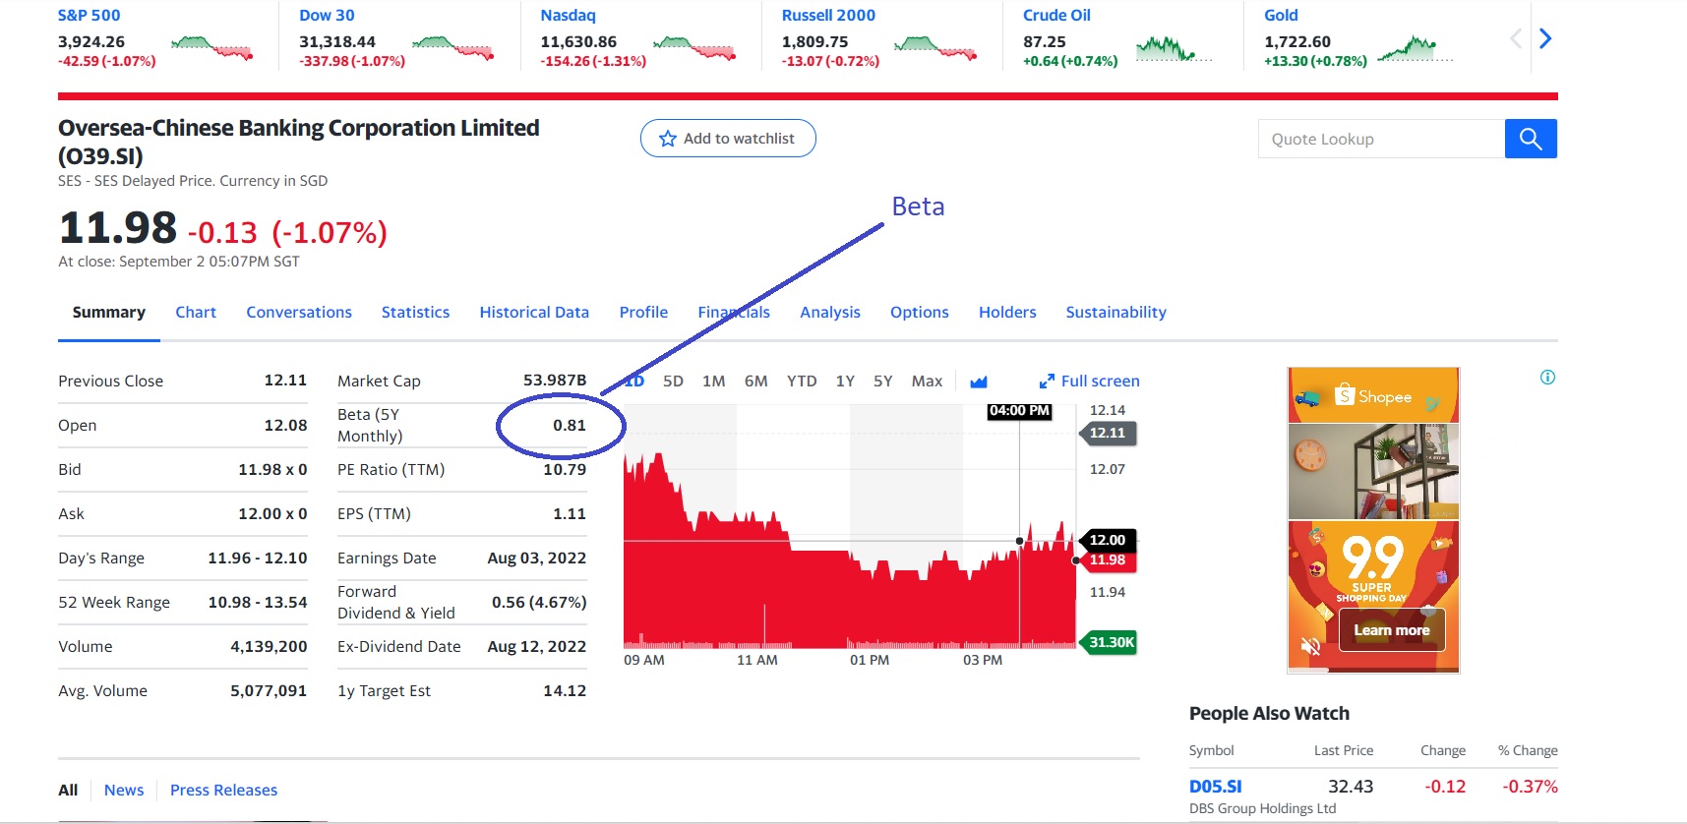1687x824 pixels.
Task: Open the Gold sparkline chart
Action: [1416, 48]
